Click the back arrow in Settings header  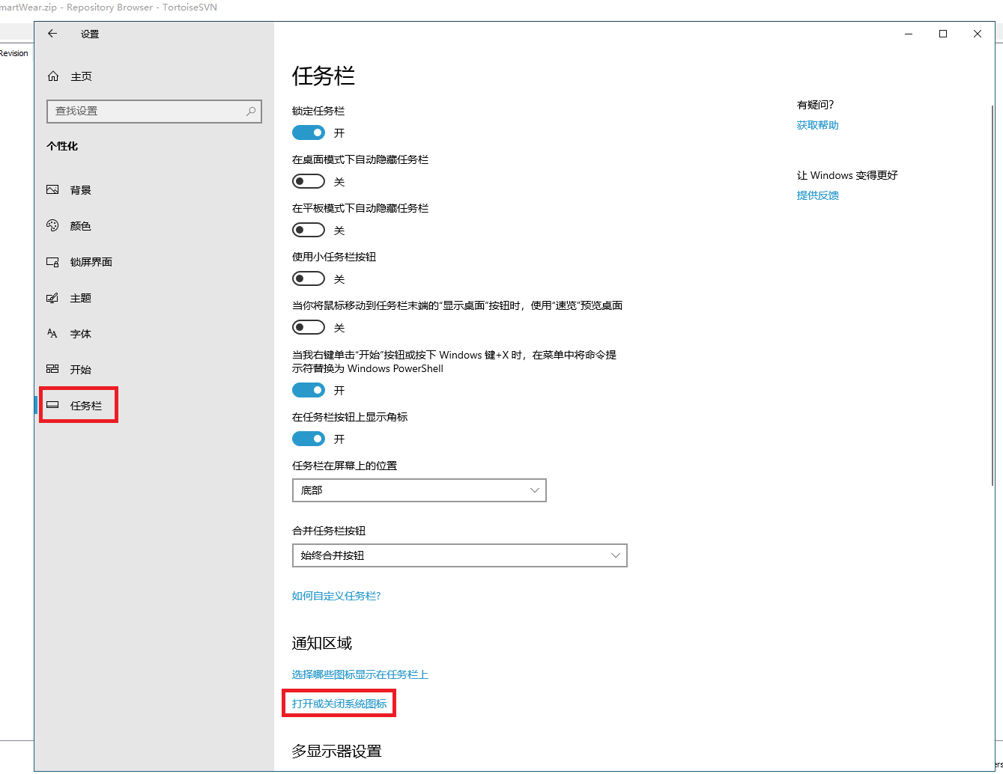(52, 34)
